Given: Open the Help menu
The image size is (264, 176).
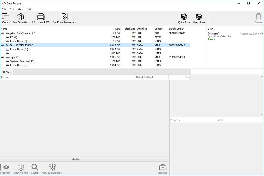Looking at the screenshot, I should coord(29,9).
